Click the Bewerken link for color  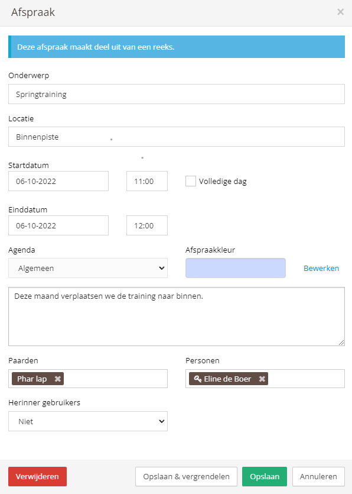coord(321,268)
